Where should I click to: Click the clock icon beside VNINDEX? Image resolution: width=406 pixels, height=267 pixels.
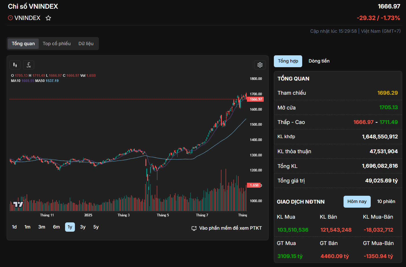pos(10,18)
